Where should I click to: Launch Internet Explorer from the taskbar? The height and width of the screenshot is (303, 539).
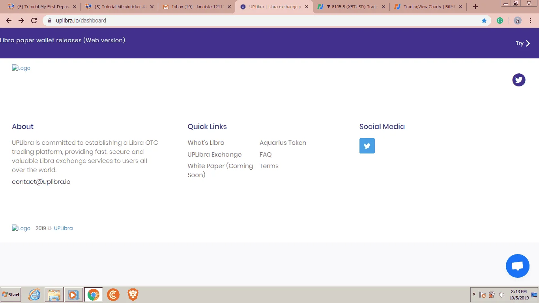click(35, 295)
